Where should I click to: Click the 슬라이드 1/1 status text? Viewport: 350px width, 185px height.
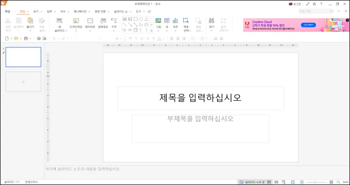pyautogui.click(x=12, y=182)
